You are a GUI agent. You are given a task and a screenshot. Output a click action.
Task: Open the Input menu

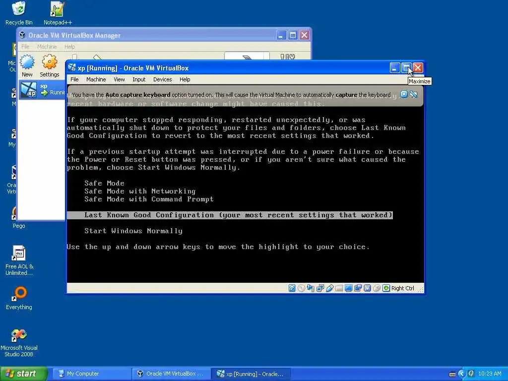tap(139, 79)
